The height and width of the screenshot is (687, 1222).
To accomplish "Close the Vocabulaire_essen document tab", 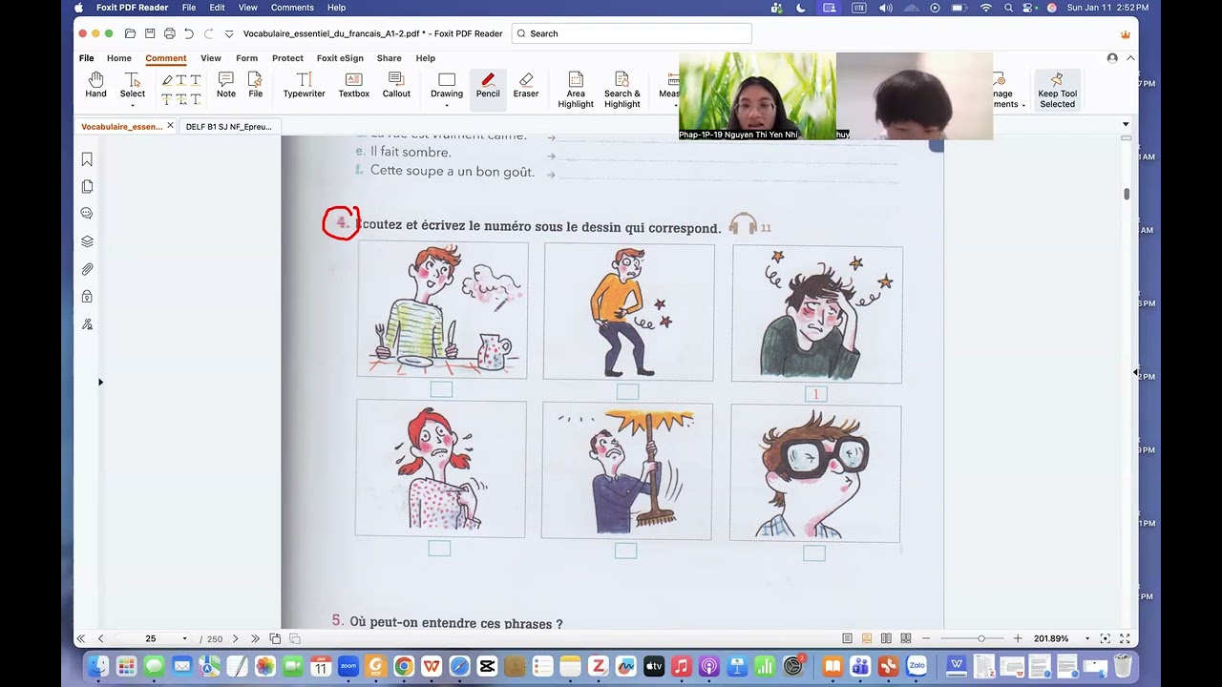I will tap(170, 125).
